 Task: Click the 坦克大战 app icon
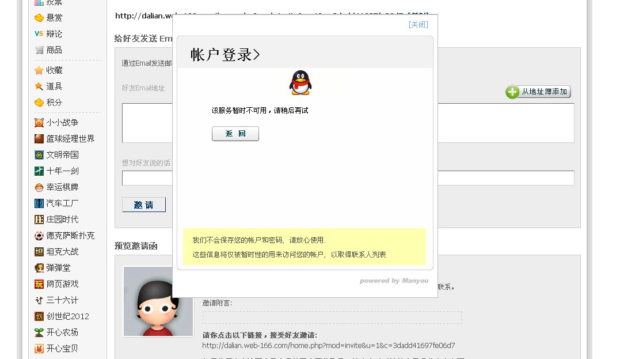click(39, 252)
